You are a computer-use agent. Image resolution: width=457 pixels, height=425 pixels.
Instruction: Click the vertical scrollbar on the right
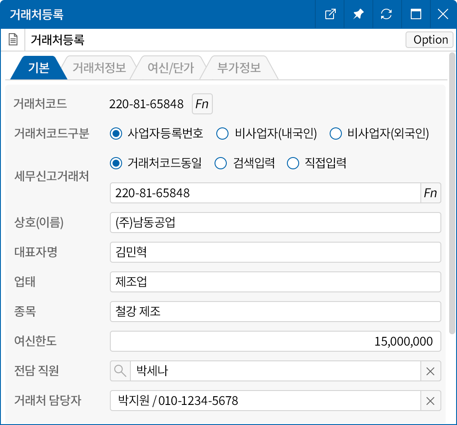click(452, 192)
